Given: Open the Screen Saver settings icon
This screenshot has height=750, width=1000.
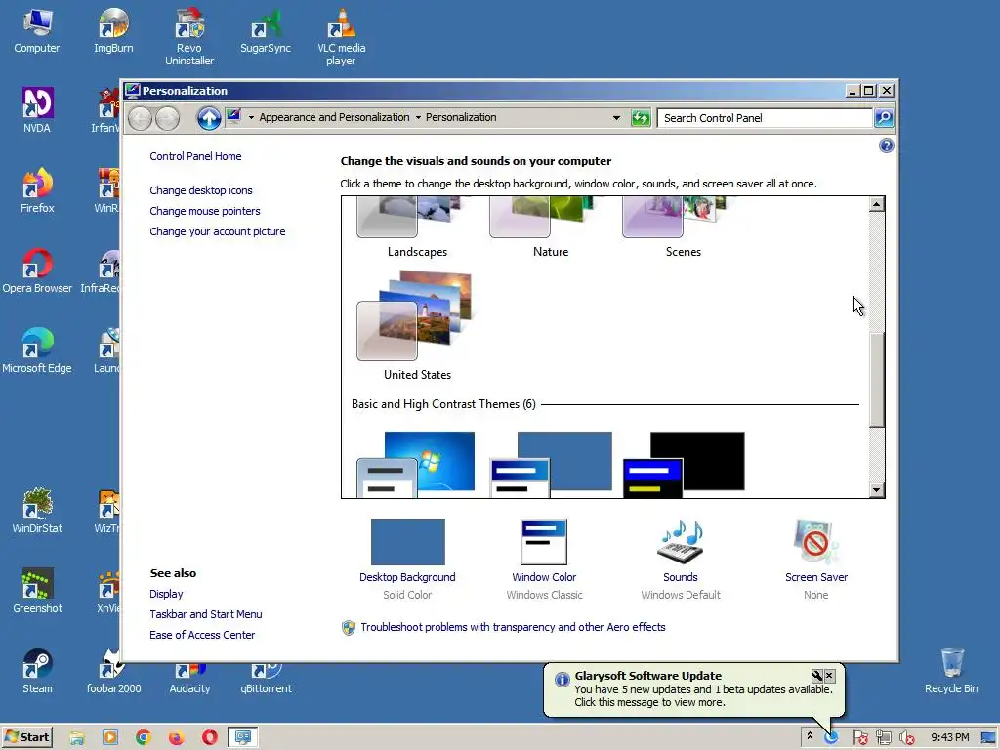Looking at the screenshot, I should click(x=815, y=542).
